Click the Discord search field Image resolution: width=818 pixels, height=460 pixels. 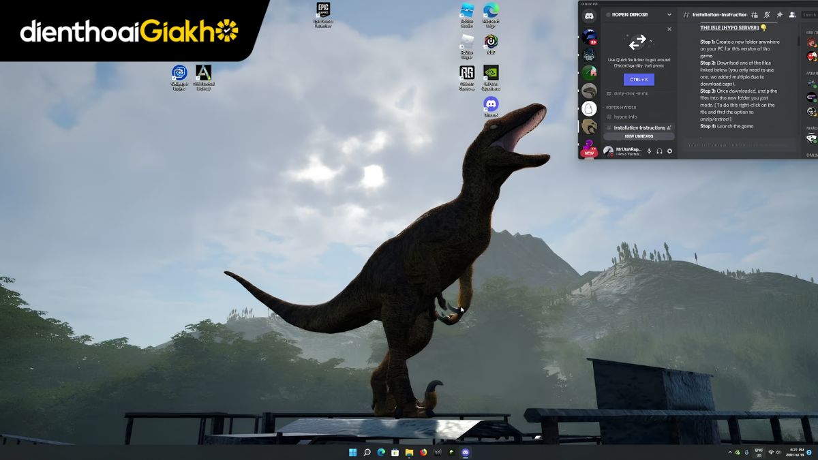click(x=809, y=14)
